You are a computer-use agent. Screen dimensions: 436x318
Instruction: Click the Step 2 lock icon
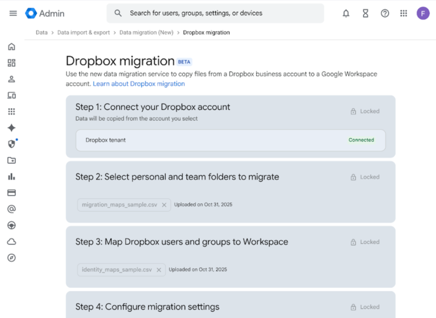[353, 177]
